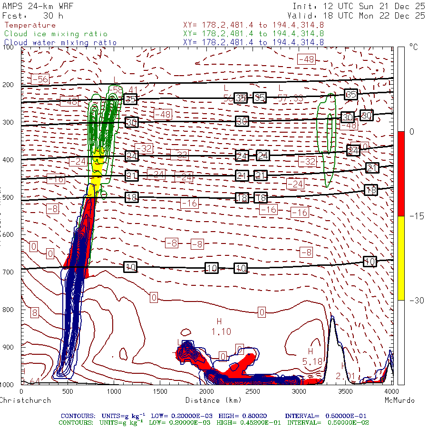Click the 'Fcst: 30 h' forecast hour text
428x428 pixels.
(x=33, y=16)
